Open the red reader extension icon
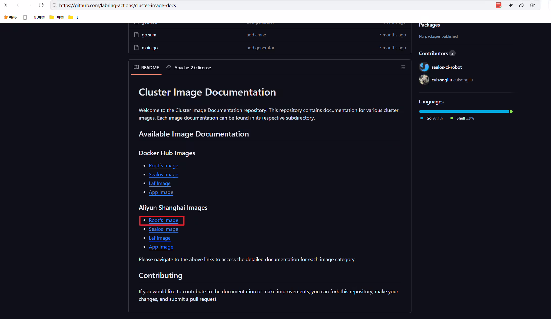The height and width of the screenshot is (319, 551). click(498, 5)
